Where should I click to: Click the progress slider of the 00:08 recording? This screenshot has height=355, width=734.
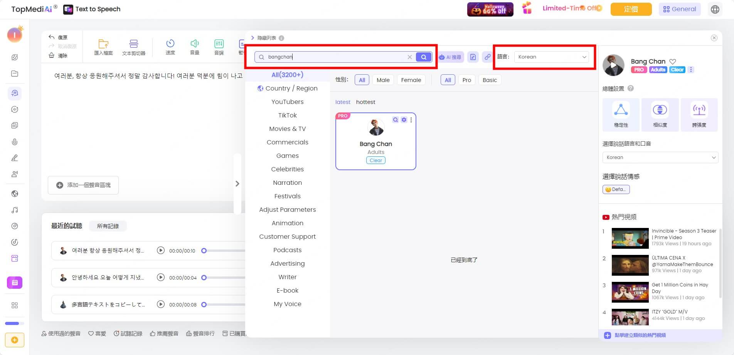[x=224, y=305]
